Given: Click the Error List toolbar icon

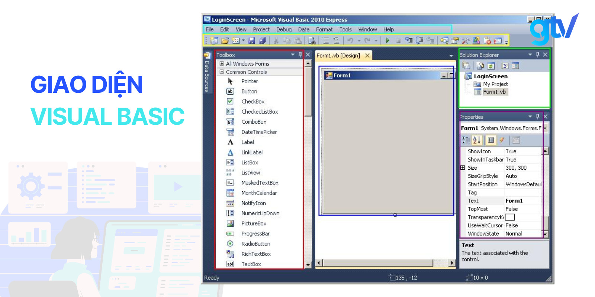Looking at the screenshot, I should (487, 40).
